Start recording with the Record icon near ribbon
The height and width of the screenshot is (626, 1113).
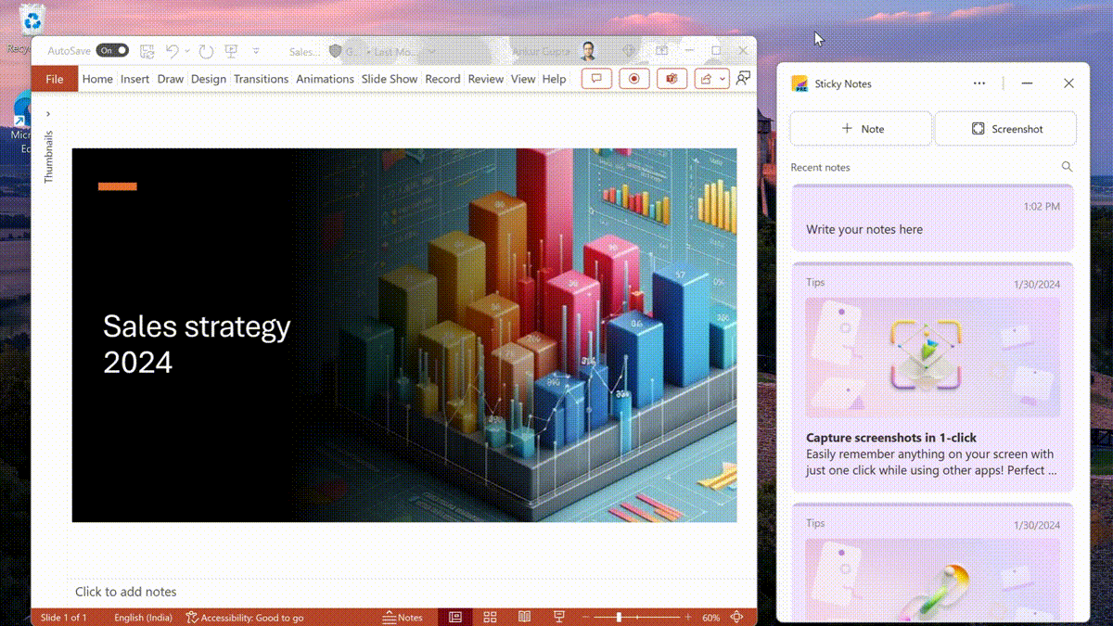tap(634, 79)
